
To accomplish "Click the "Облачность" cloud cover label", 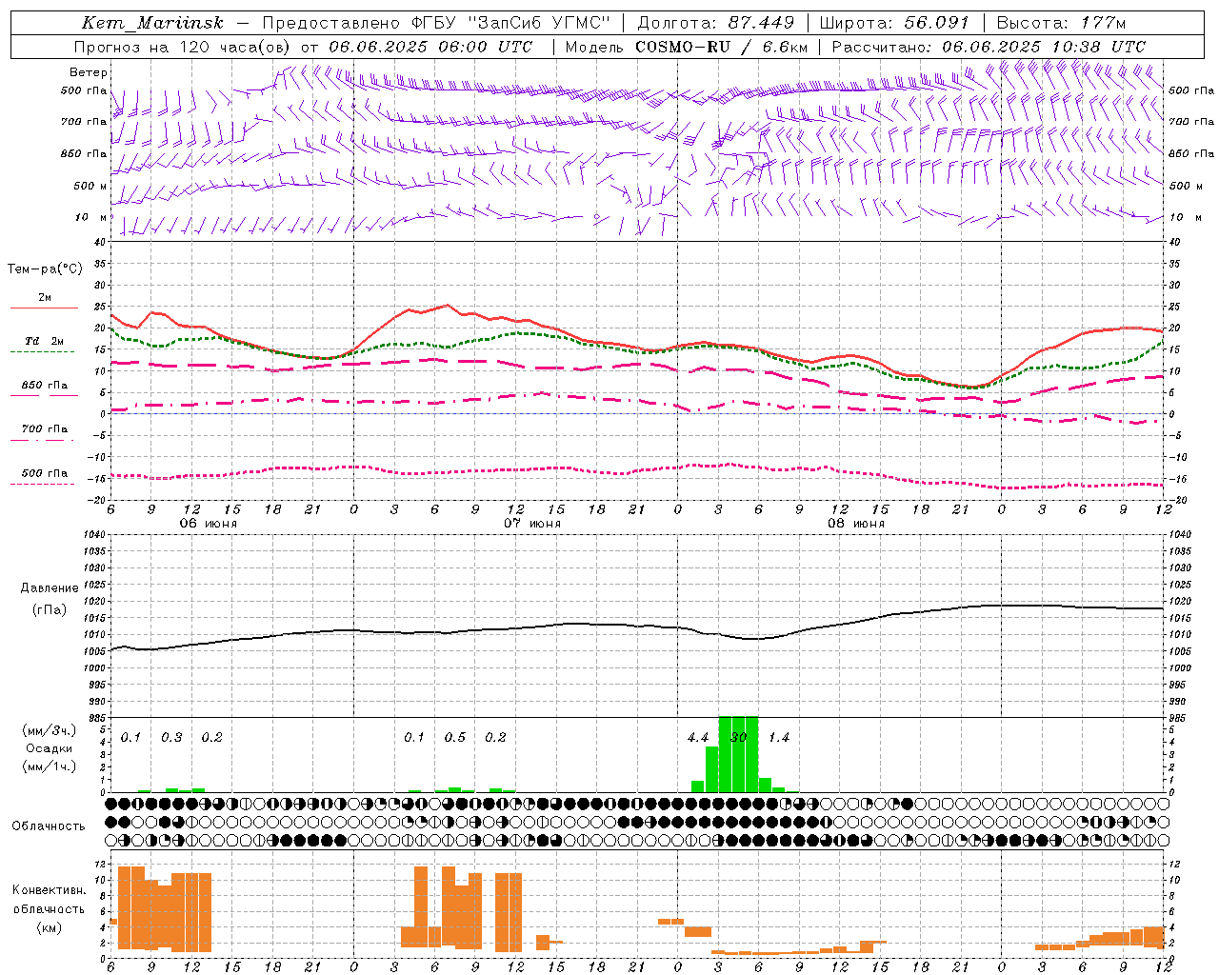I will (x=49, y=826).
